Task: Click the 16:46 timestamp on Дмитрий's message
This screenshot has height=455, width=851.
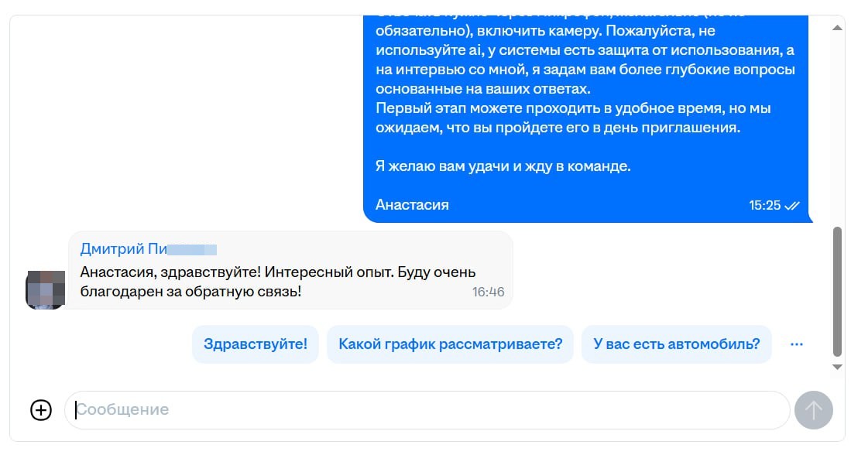Action: 489,292
